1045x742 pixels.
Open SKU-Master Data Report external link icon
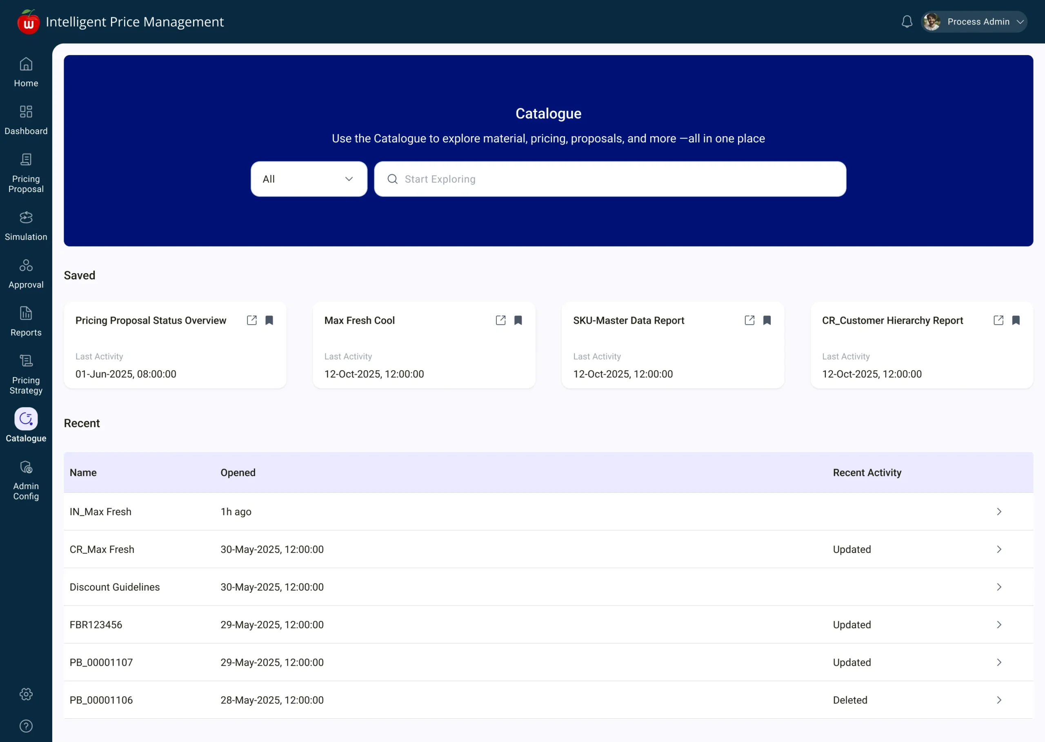[749, 320]
